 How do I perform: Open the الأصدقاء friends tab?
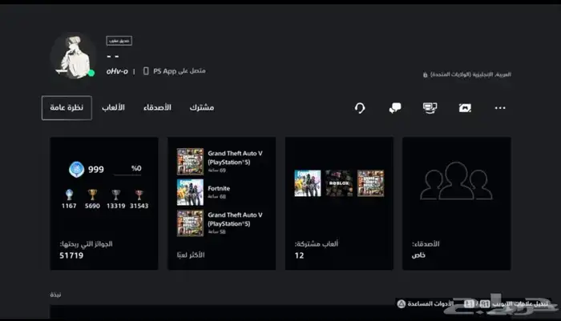point(157,108)
